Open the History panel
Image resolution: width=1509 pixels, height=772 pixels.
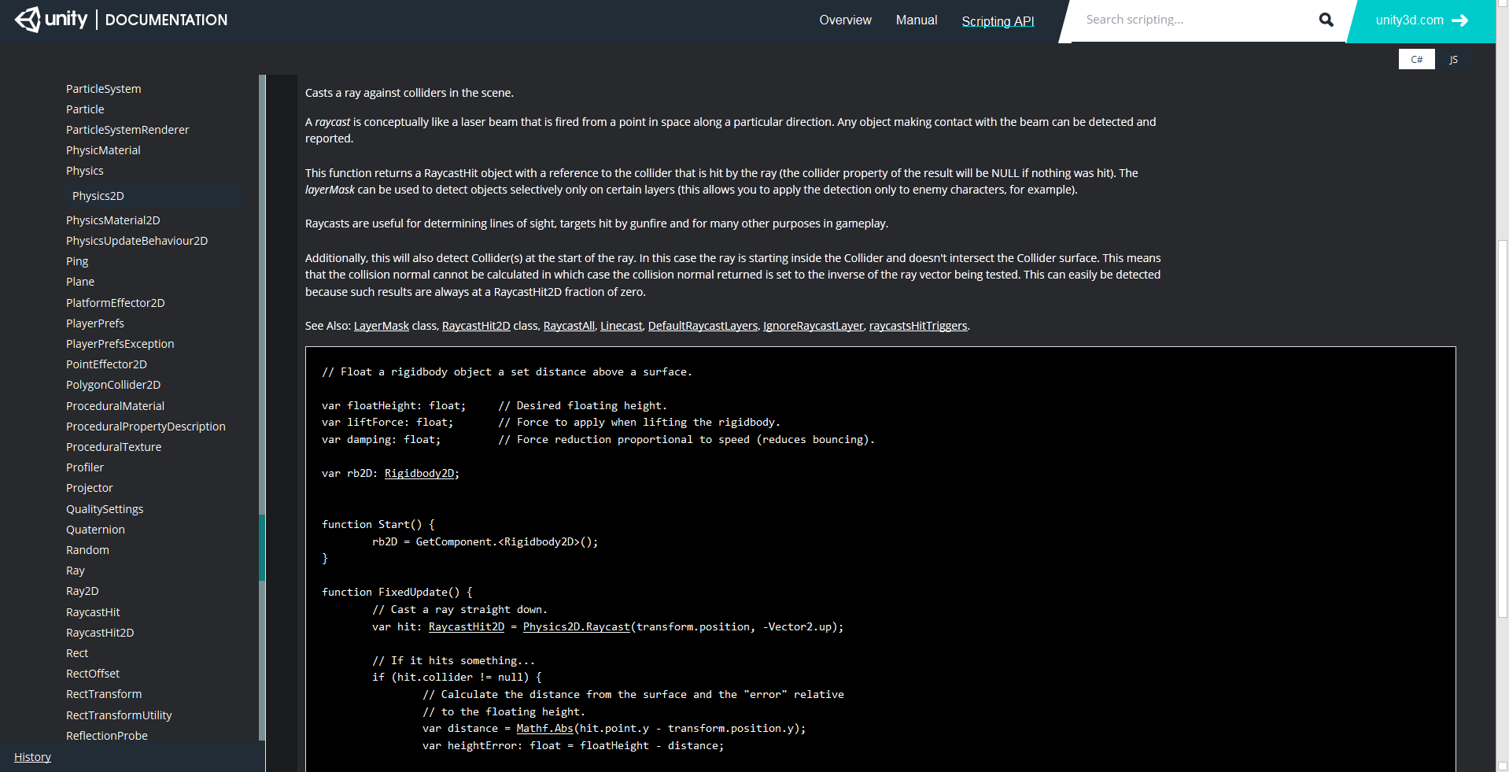point(31,756)
